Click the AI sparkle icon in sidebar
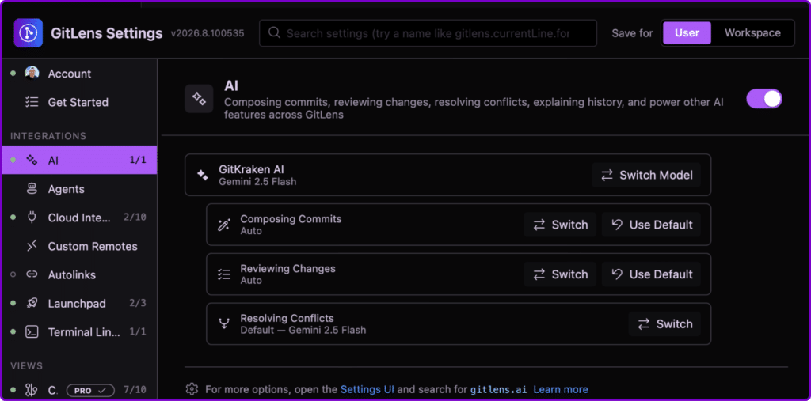Viewport: 811px width, 401px height. [32, 161]
